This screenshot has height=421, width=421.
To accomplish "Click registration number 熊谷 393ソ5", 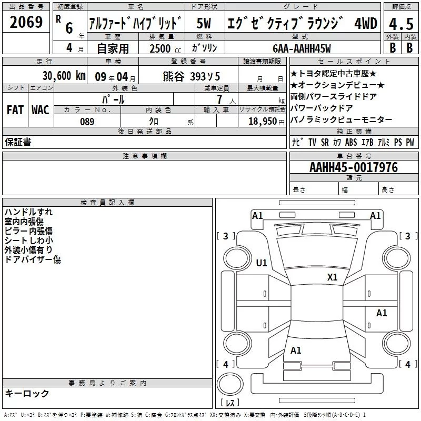I will (x=192, y=76).
